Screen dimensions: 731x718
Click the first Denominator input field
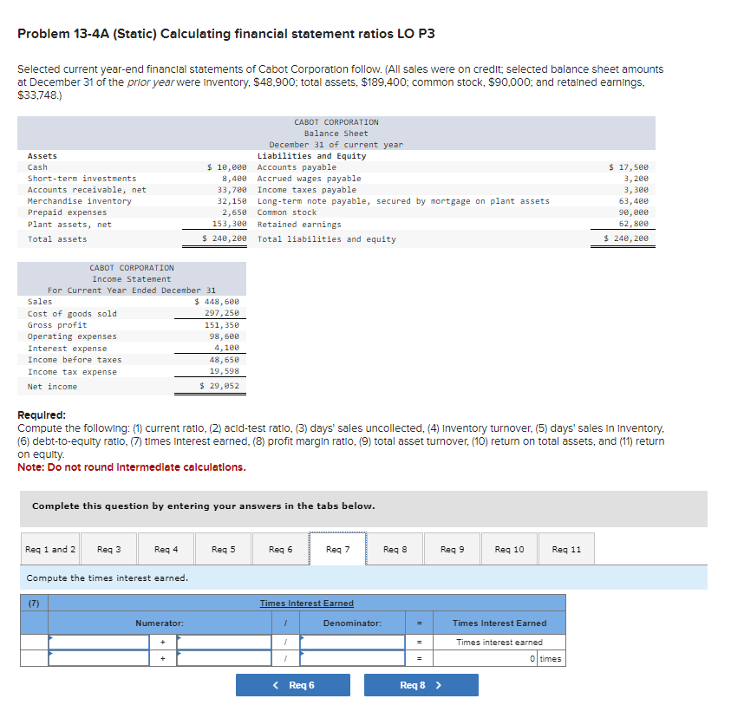click(351, 642)
